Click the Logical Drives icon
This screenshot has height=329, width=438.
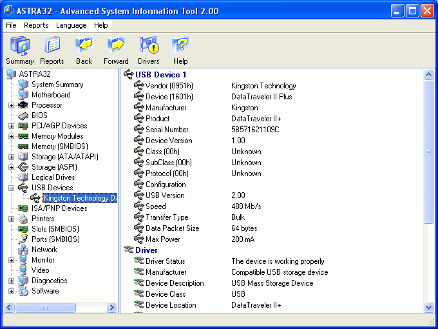[x=23, y=177]
